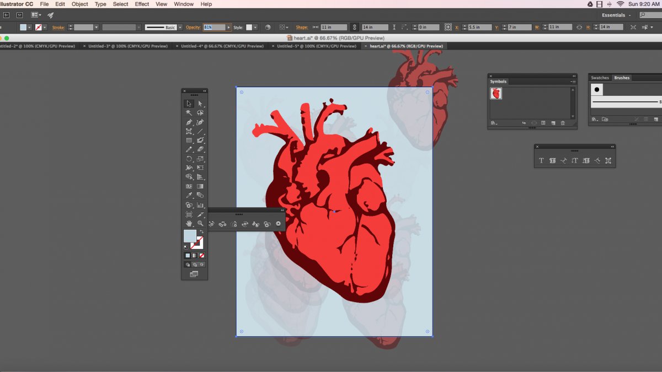Image resolution: width=662 pixels, height=372 pixels.
Task: Pick the Eyedropper tool
Action: point(189,195)
